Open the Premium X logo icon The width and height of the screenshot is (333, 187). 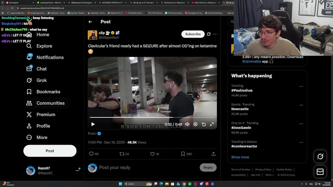(x=29, y=115)
